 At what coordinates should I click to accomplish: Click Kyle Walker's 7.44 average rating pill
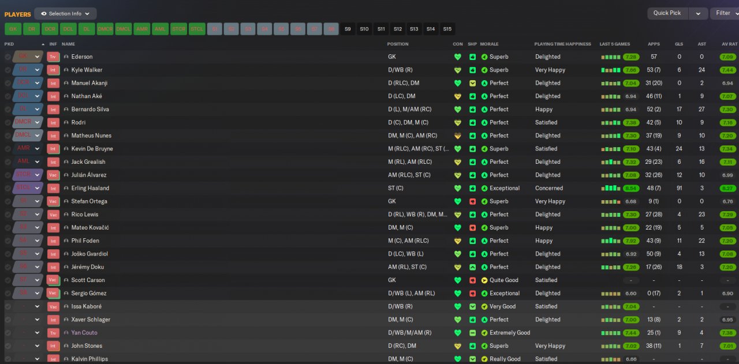pos(728,70)
